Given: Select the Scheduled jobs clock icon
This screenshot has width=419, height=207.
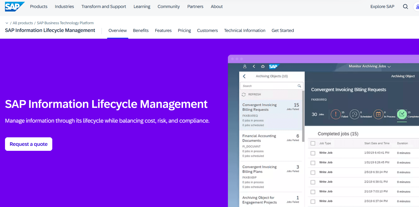Looking at the screenshot, I should coord(354,114).
